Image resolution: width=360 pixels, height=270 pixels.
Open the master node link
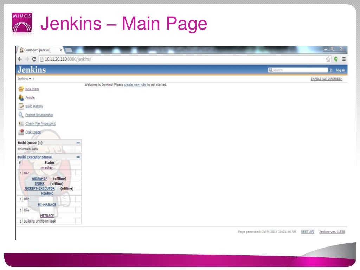pos(47,168)
